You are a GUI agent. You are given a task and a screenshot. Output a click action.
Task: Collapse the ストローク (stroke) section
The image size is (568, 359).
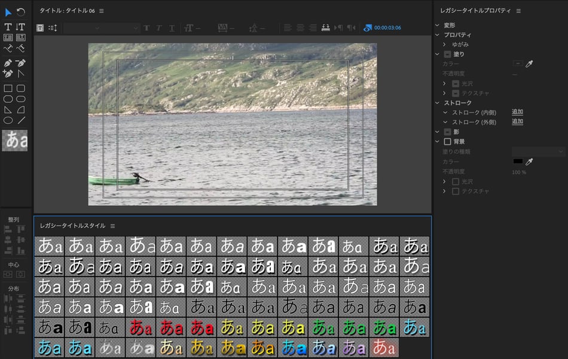[x=437, y=103]
